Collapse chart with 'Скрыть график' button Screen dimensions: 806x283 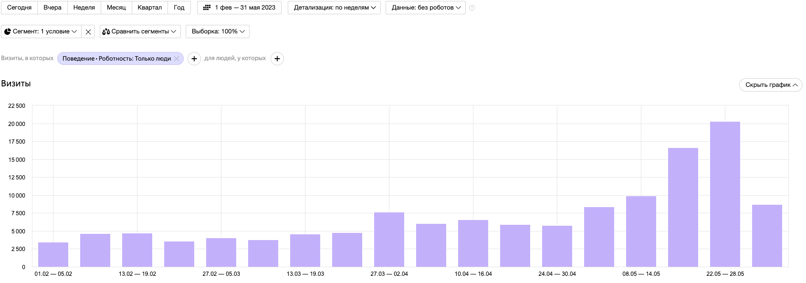click(771, 85)
